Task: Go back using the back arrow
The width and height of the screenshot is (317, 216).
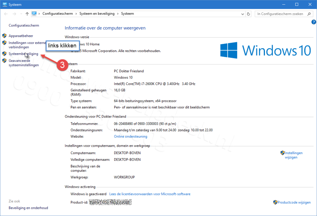Action: tap(6, 14)
